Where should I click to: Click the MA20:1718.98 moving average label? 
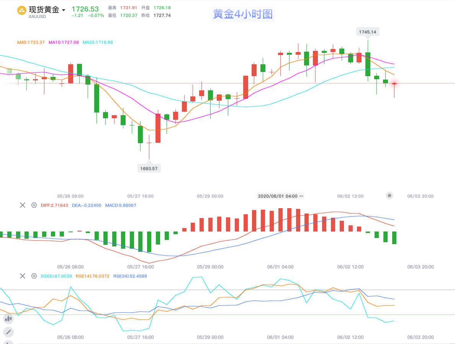(x=98, y=42)
